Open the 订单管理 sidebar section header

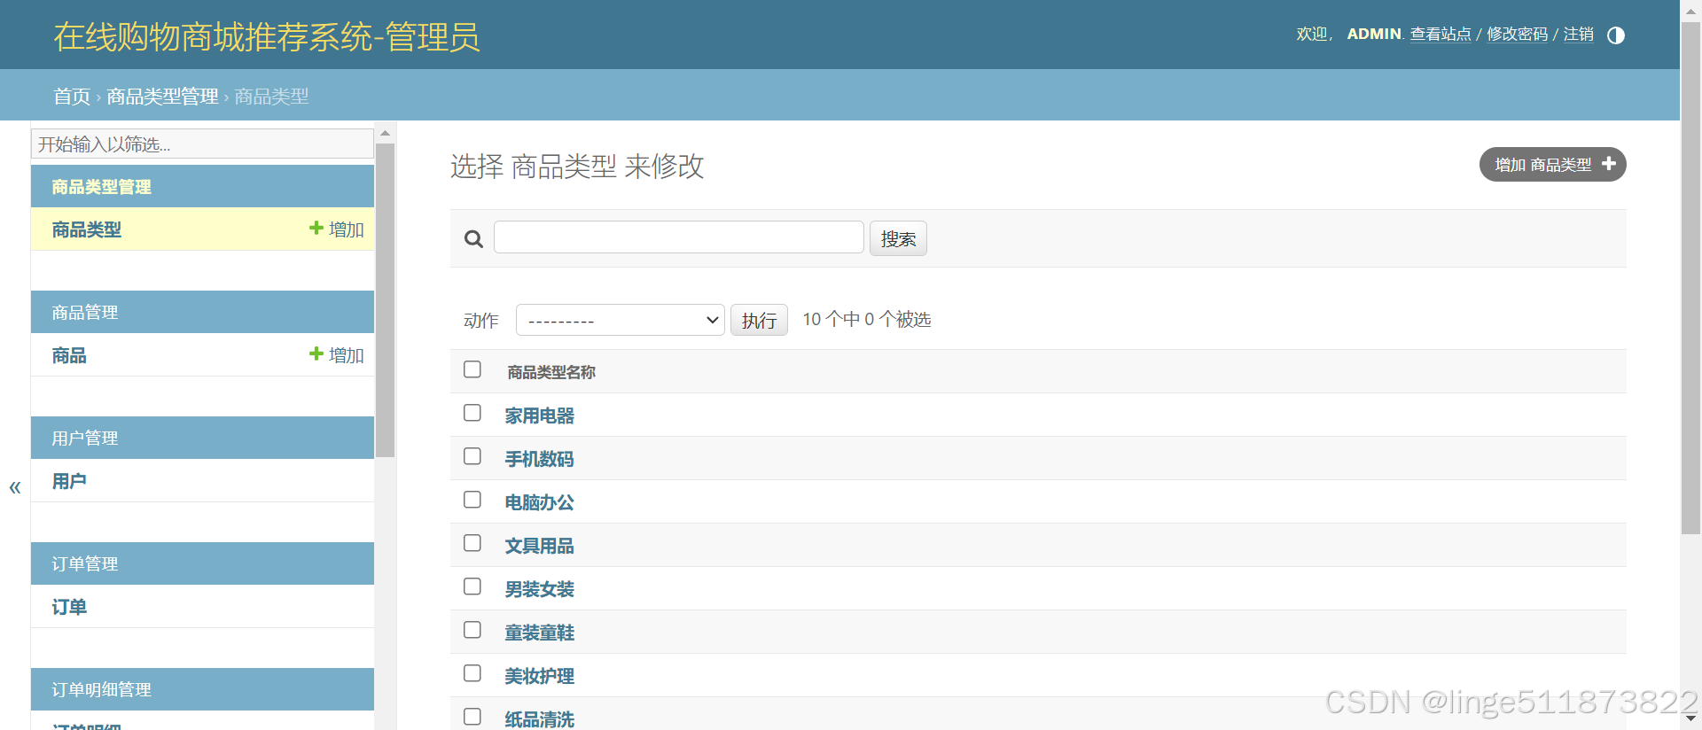tap(84, 564)
